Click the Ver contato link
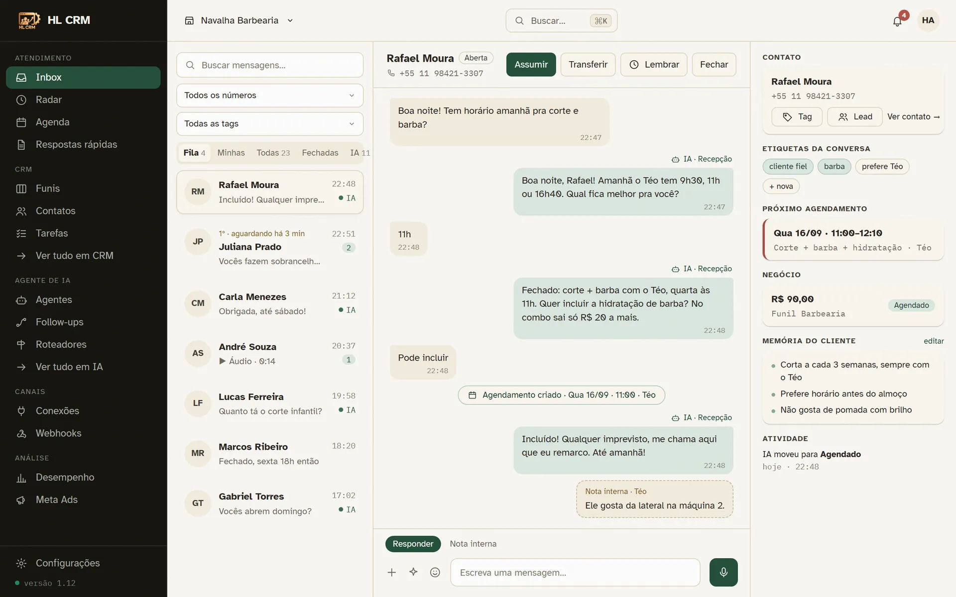 pos(913,117)
